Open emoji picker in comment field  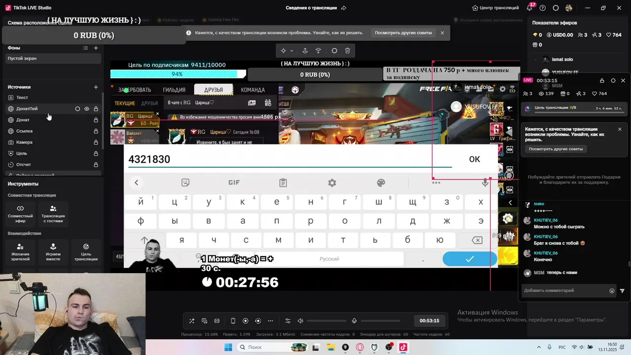[x=612, y=291]
